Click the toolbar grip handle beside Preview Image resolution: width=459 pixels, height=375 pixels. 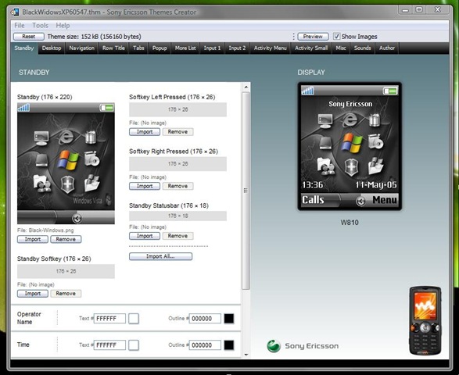pyautogui.click(x=293, y=37)
